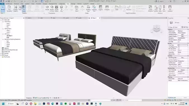The image size is (189, 106).
Task: Toggle Thin Lines tool
Action: [x=24, y=8]
